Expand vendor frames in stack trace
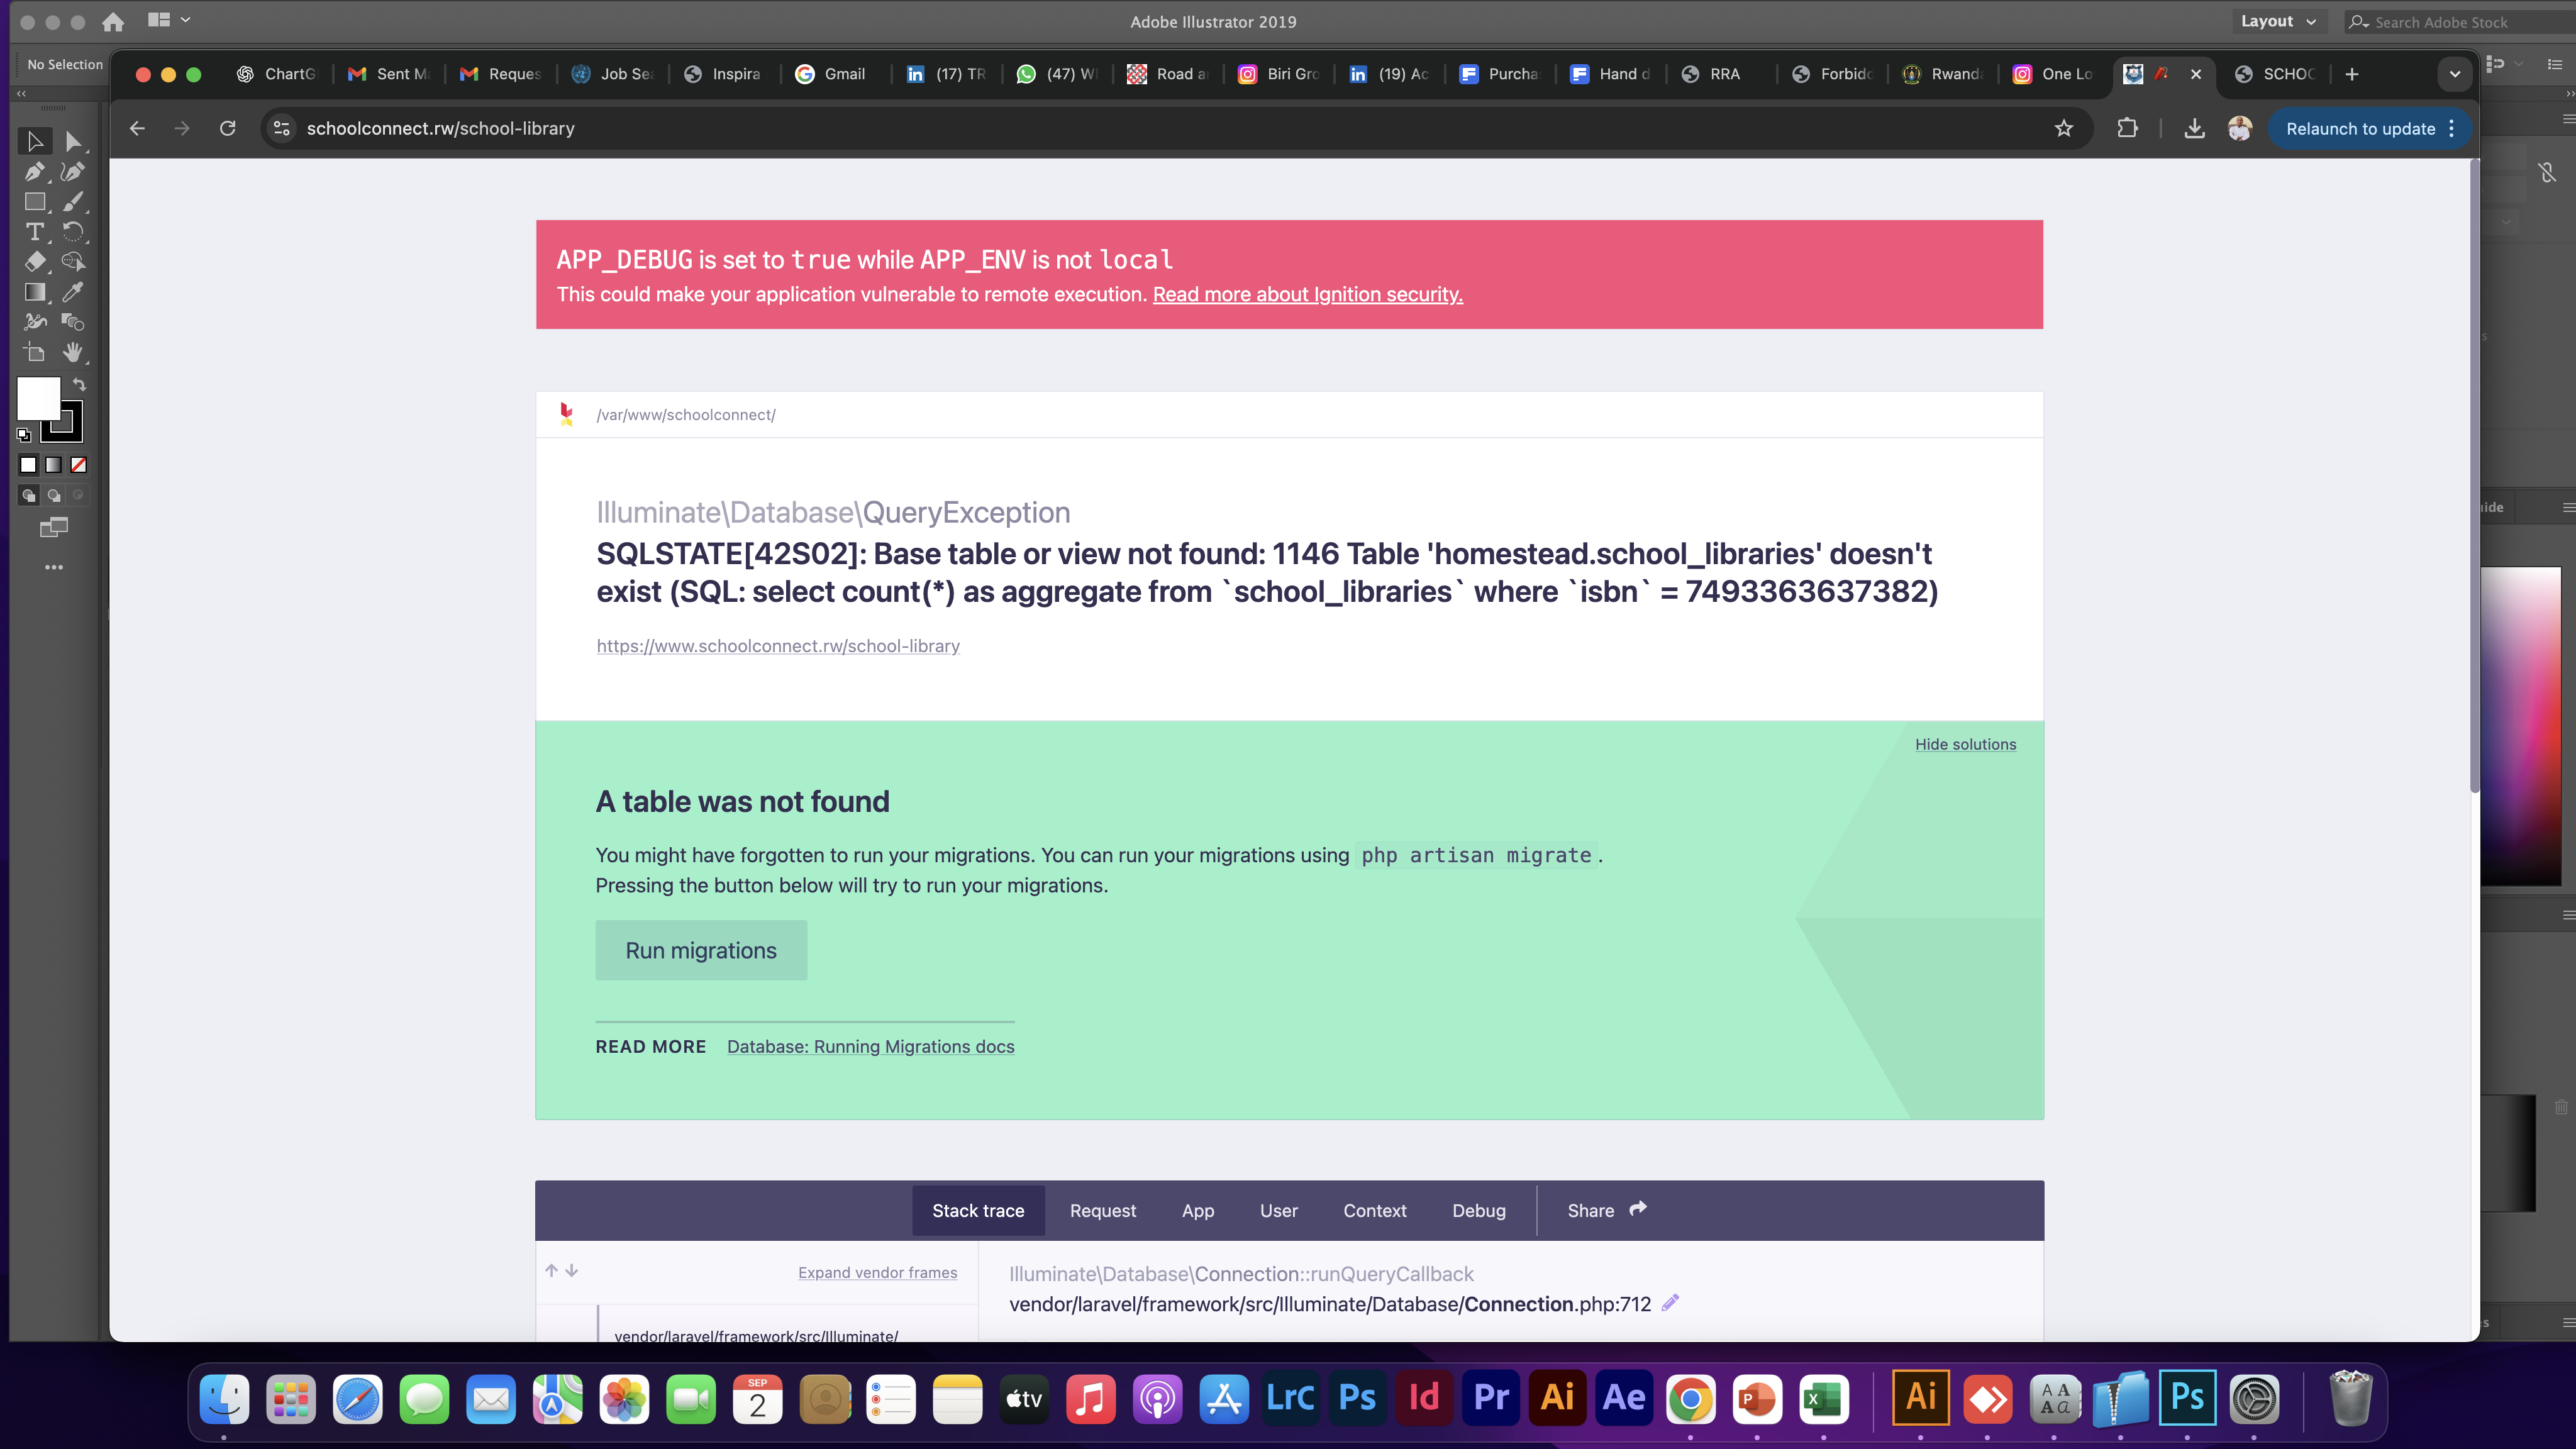This screenshot has height=1449, width=2576. point(877,1272)
